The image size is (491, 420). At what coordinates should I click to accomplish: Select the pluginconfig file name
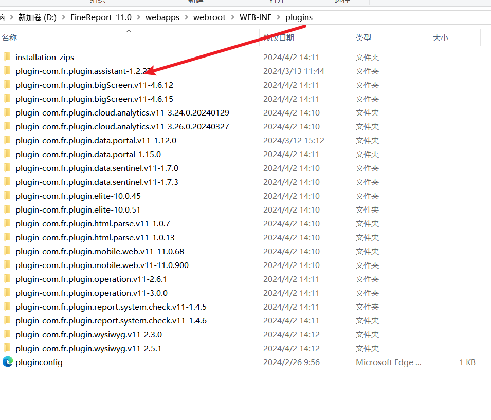coord(39,362)
